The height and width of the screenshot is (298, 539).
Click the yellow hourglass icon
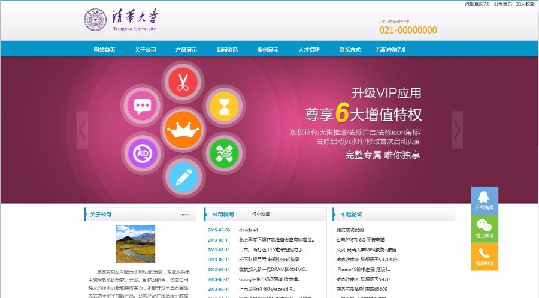[x=224, y=106]
